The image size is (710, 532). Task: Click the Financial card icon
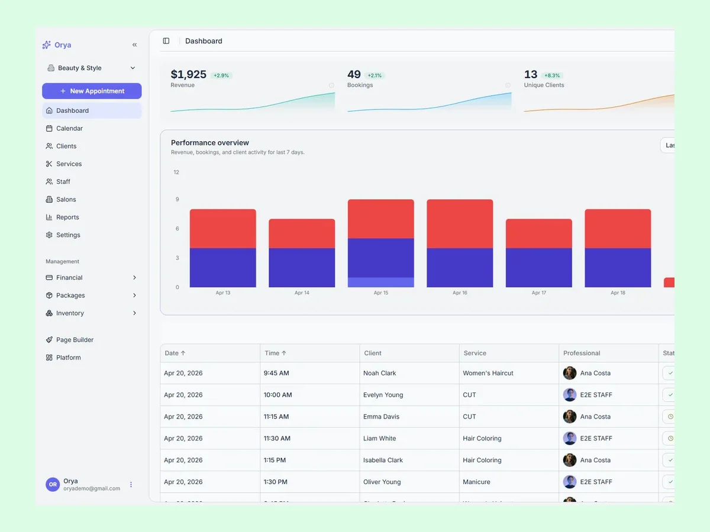pos(49,277)
